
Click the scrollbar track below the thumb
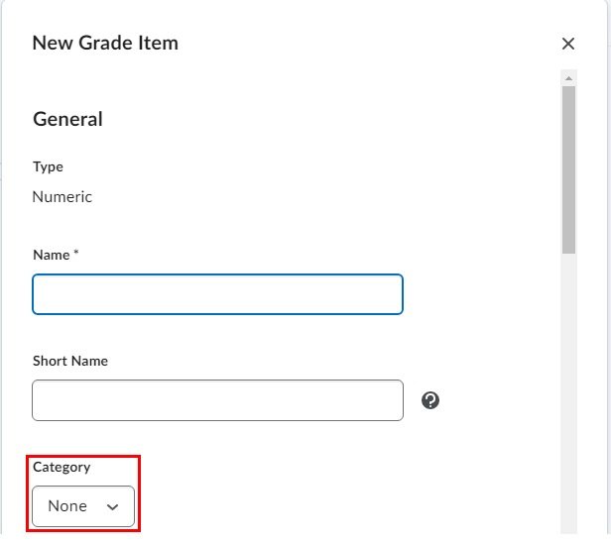pyautogui.click(x=568, y=396)
